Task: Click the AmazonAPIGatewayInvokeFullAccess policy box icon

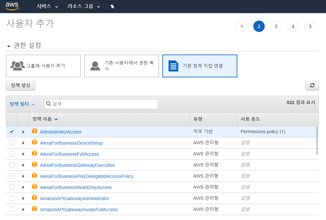Action: 35,209
